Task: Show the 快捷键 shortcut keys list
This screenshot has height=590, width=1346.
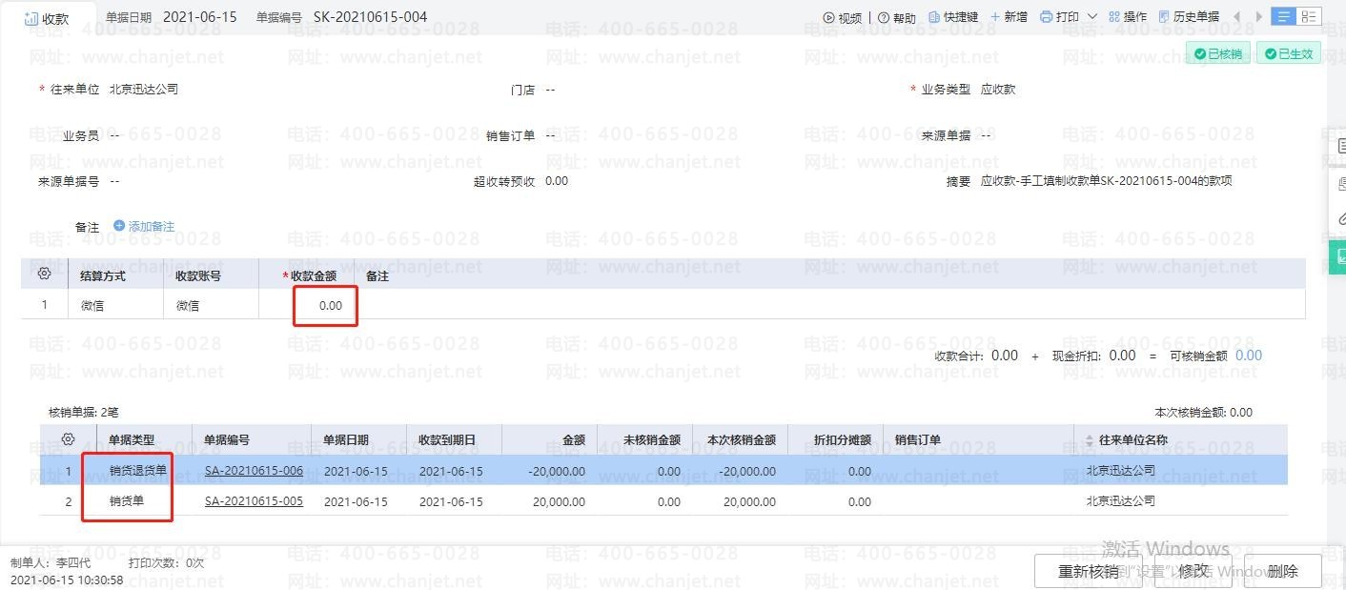Action: [x=953, y=17]
